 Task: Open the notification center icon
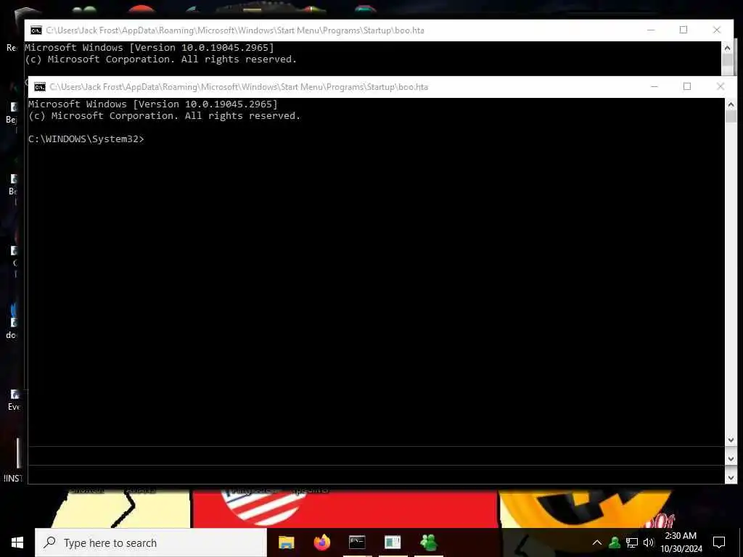[x=719, y=542]
